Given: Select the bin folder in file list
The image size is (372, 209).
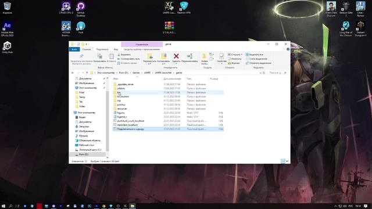Looking at the screenshot, I should [168, 92].
